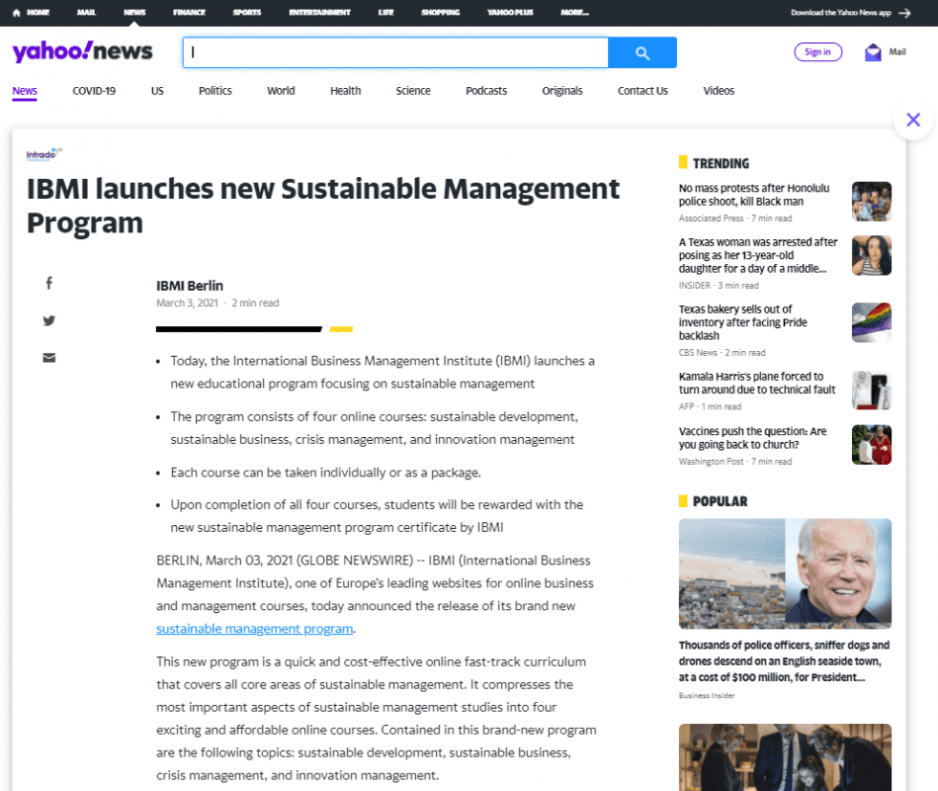Screen dimensions: 938x791
Task: Open FINANCE in top navigation bar
Action: [x=189, y=13]
